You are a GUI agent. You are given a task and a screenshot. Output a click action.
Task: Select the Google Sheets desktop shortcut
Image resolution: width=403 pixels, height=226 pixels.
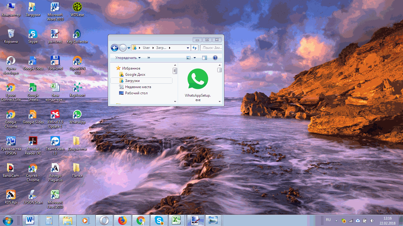[33, 92]
